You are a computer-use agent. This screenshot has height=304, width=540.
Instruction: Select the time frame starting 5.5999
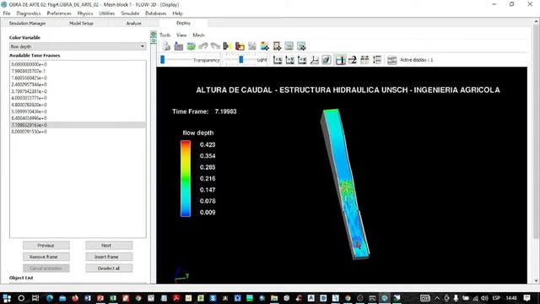pyautogui.click(x=78, y=111)
